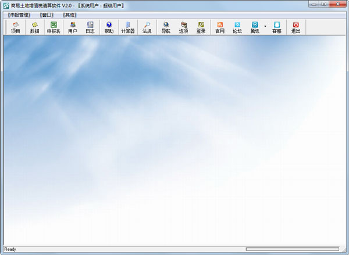The width and height of the screenshot is (349, 255).
Task: Click the 腾讯 (Tencent) toolbar icon
Action: coord(255,27)
